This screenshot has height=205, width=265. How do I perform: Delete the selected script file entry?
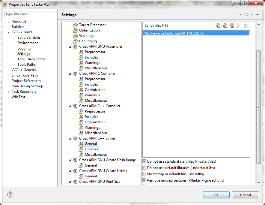click(x=225, y=26)
